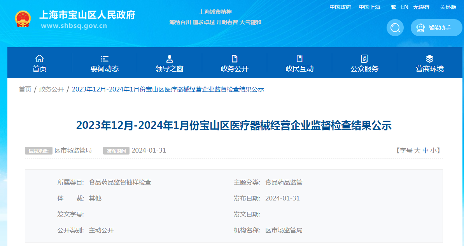Click the 食品药品监管 topic value
Viewport: 464px width, 246px height.
tap(284, 182)
